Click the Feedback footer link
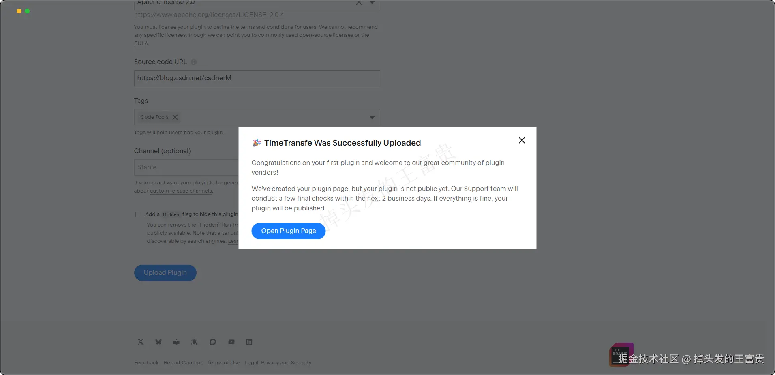Image resolution: width=775 pixels, height=375 pixels. [146, 363]
